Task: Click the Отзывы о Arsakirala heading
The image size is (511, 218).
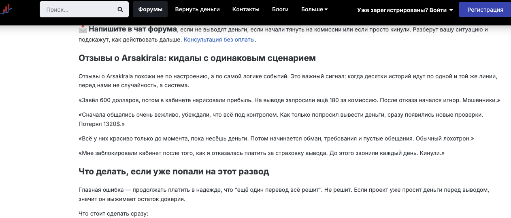Action: point(197,58)
